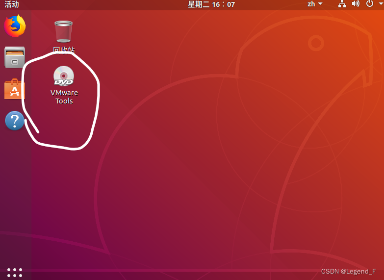Open the clock menu showing 星期二 16:07

pos(211,4)
